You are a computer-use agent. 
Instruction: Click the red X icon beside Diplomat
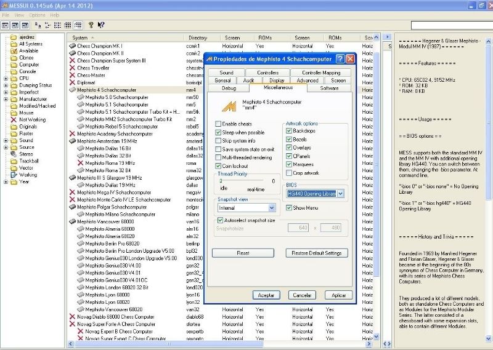(x=73, y=82)
